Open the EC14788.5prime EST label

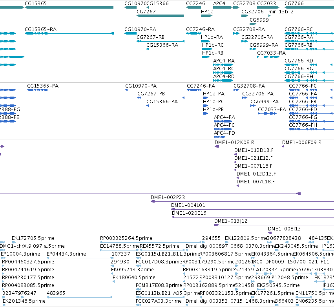(120, 246)
